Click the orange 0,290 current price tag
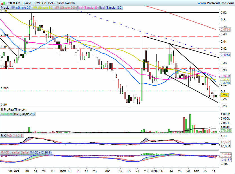Viewport: 235px width, 174px height. pos(225,95)
